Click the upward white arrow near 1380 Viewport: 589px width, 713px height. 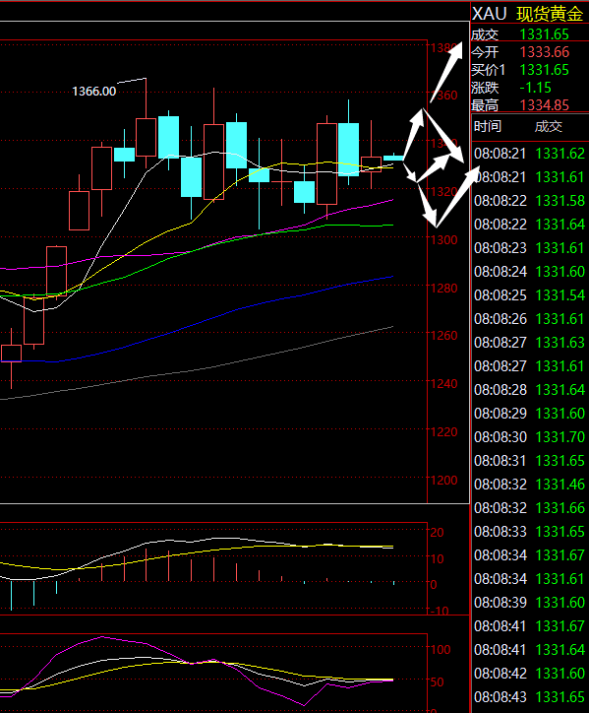(x=446, y=73)
